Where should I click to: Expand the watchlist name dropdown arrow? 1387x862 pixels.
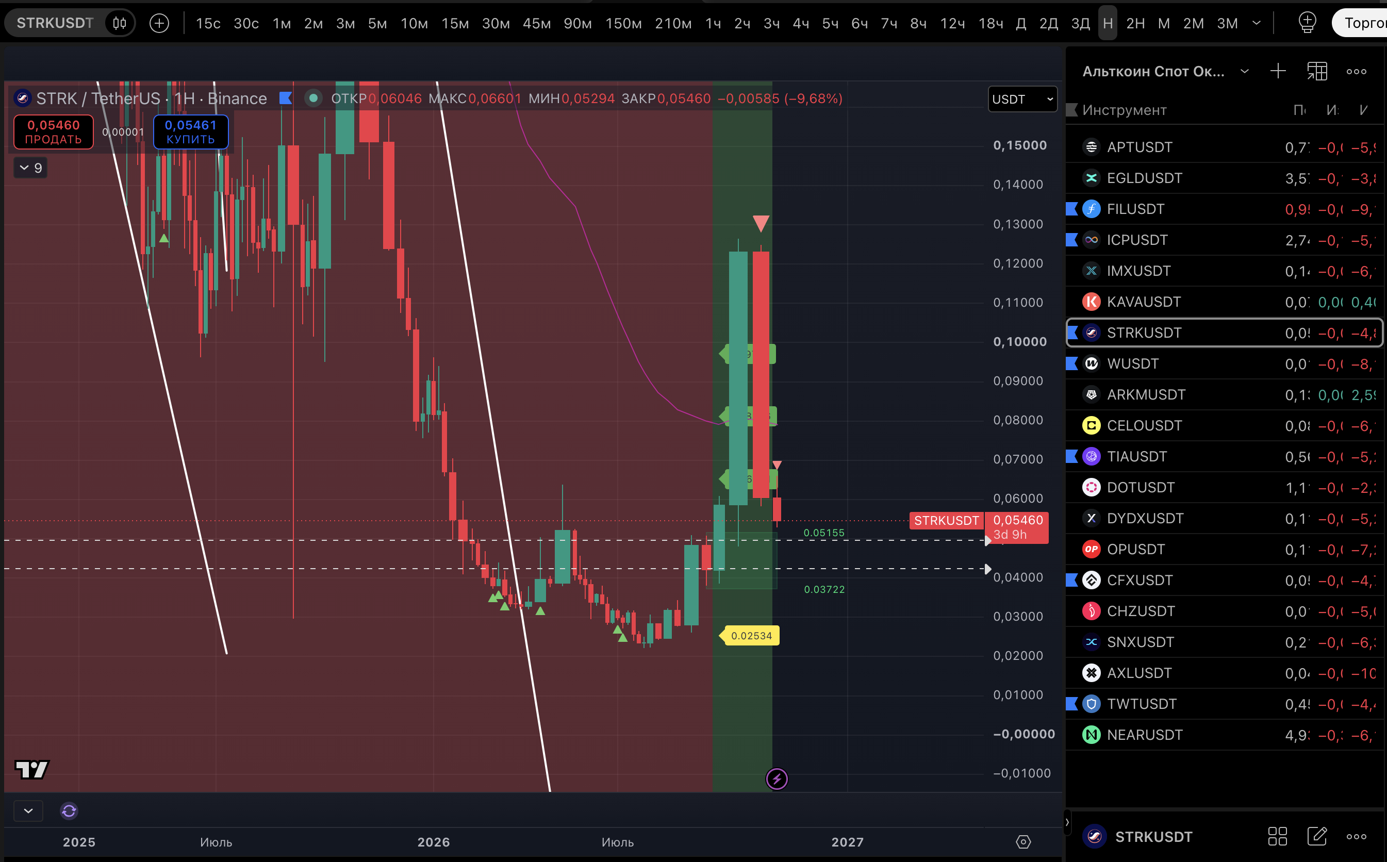pyautogui.click(x=1245, y=71)
